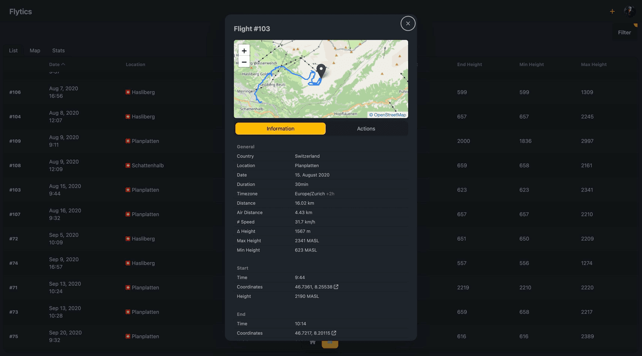This screenshot has width=642, height=356.
Task: Open end coordinates external link icon
Action: (334, 333)
